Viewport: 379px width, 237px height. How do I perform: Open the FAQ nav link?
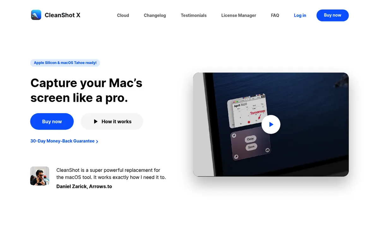pyautogui.click(x=275, y=15)
